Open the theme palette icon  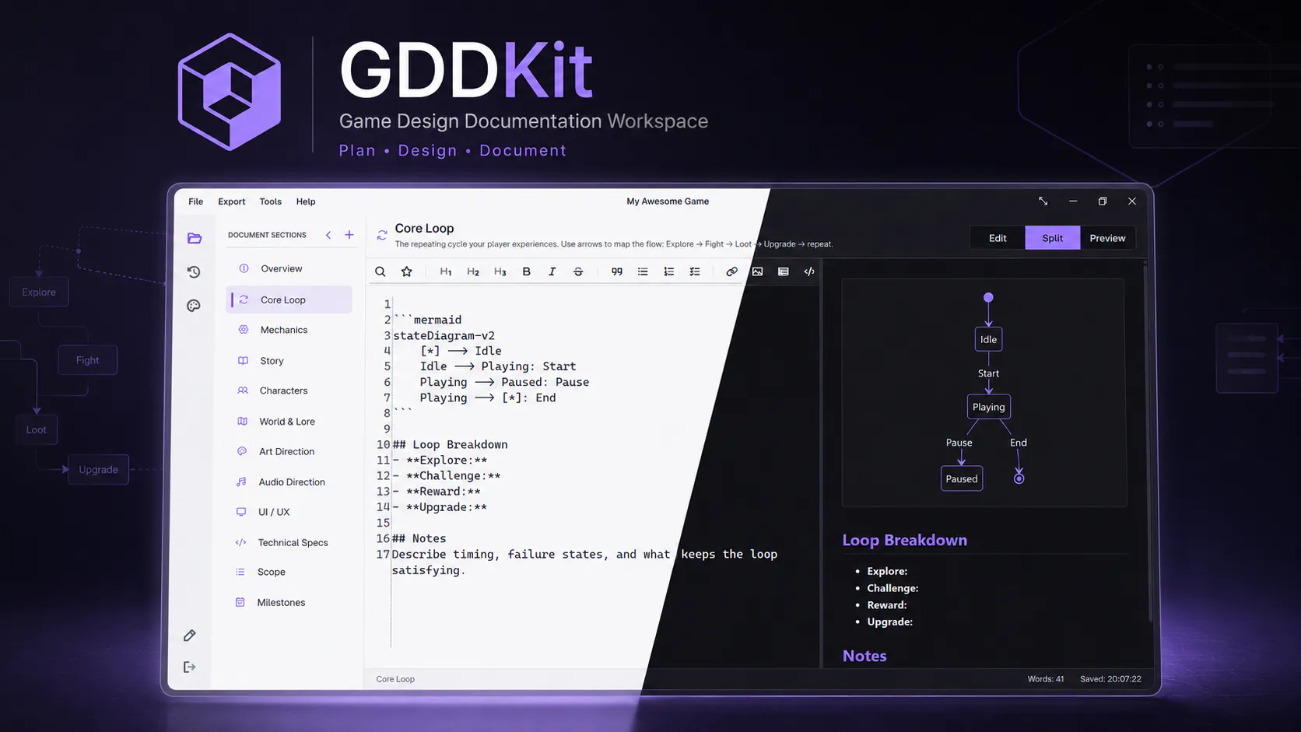coord(194,306)
